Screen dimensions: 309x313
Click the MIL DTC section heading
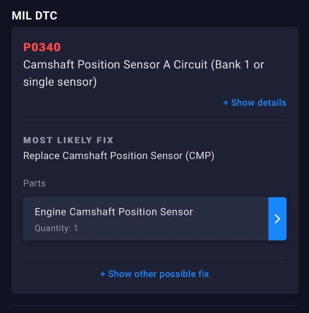pos(34,15)
